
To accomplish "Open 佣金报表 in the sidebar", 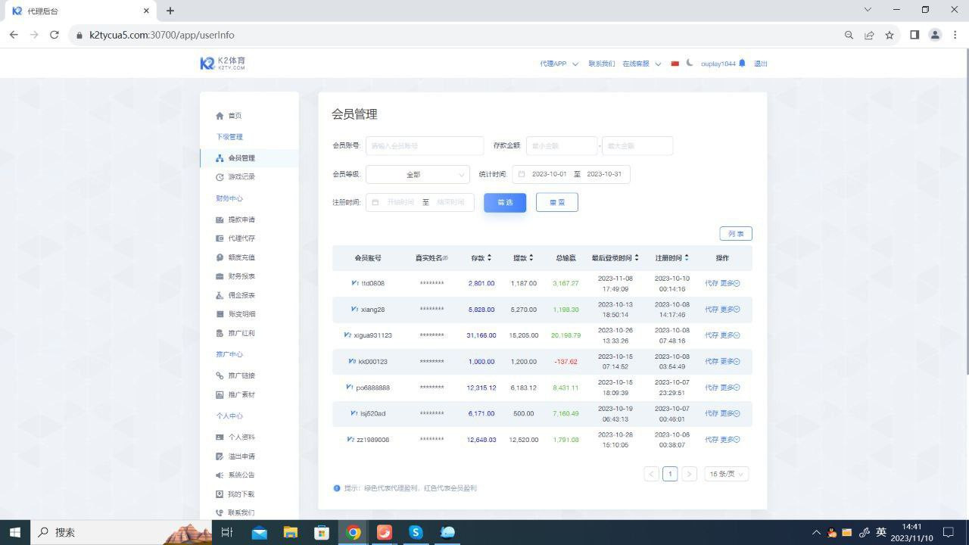I will pyautogui.click(x=241, y=295).
